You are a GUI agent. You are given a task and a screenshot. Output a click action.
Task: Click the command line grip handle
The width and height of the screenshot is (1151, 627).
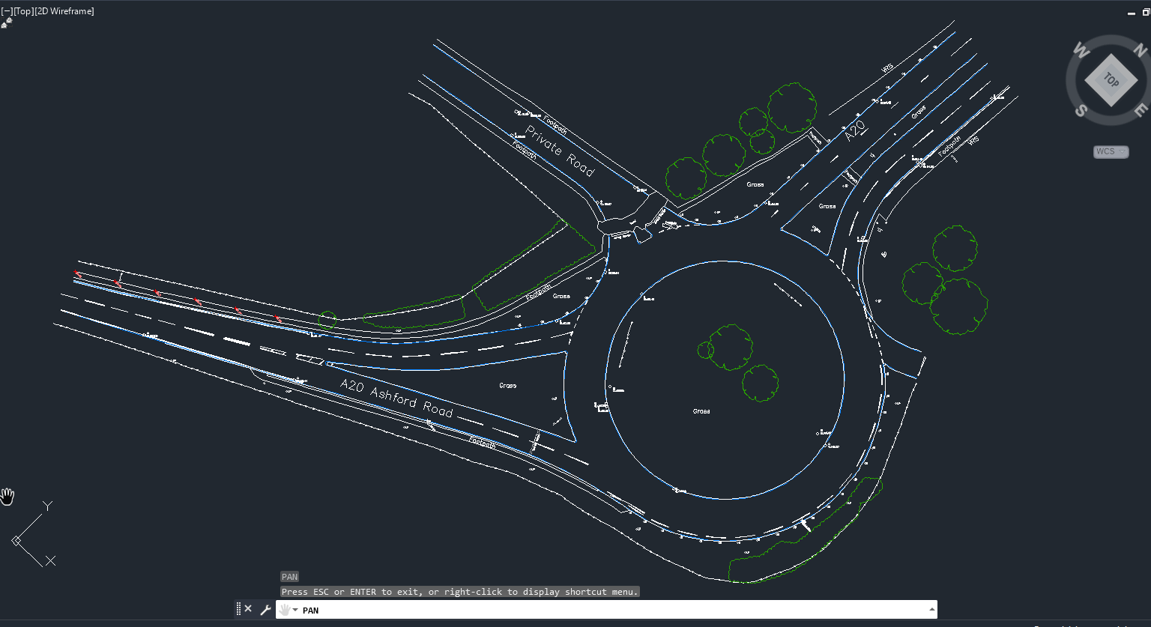pos(238,609)
